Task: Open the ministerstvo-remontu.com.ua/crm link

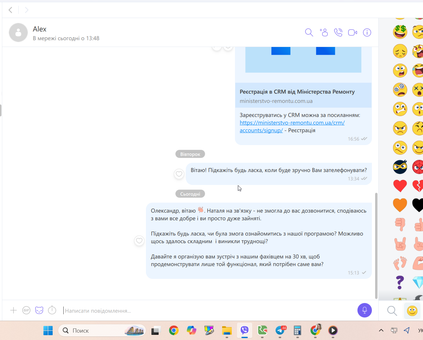Action: (292, 123)
